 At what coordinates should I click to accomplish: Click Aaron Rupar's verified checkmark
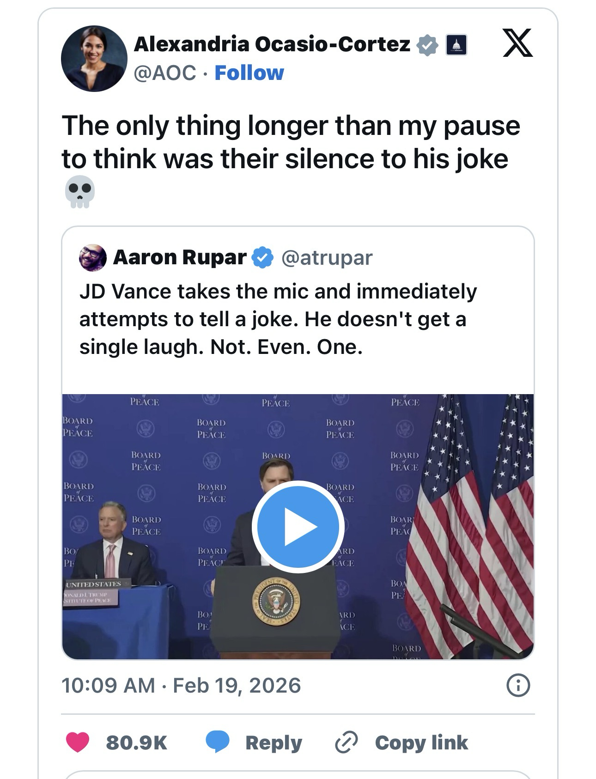click(x=262, y=257)
